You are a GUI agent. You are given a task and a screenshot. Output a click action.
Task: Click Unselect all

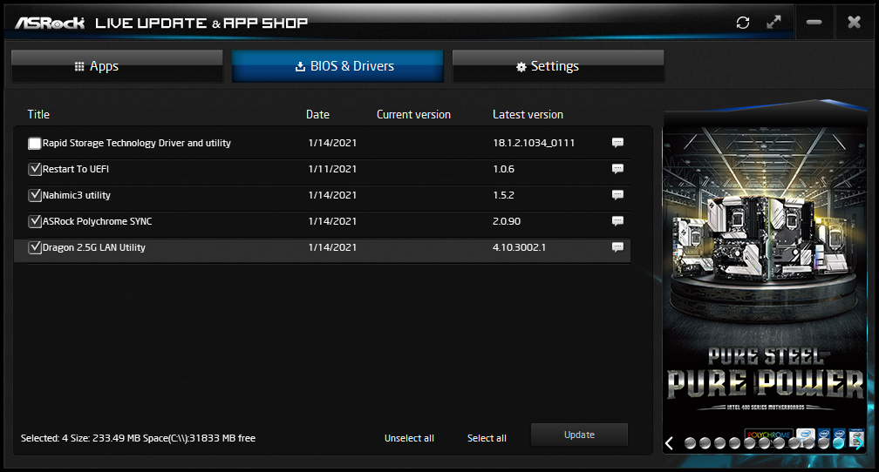pos(409,438)
